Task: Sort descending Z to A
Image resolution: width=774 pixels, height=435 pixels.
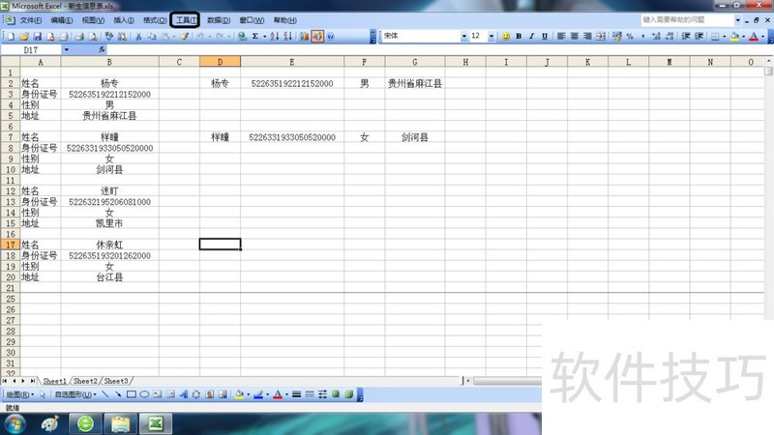Action: pyautogui.click(x=287, y=36)
